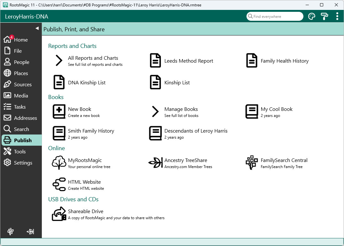Click the DNA Kinship List label

87,82
